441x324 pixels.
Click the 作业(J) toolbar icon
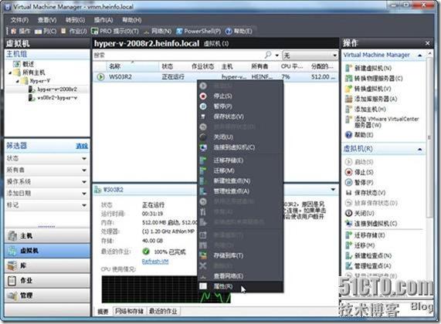tap(64, 31)
